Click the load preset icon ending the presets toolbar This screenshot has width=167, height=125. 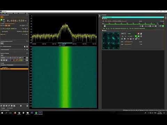click(27, 106)
